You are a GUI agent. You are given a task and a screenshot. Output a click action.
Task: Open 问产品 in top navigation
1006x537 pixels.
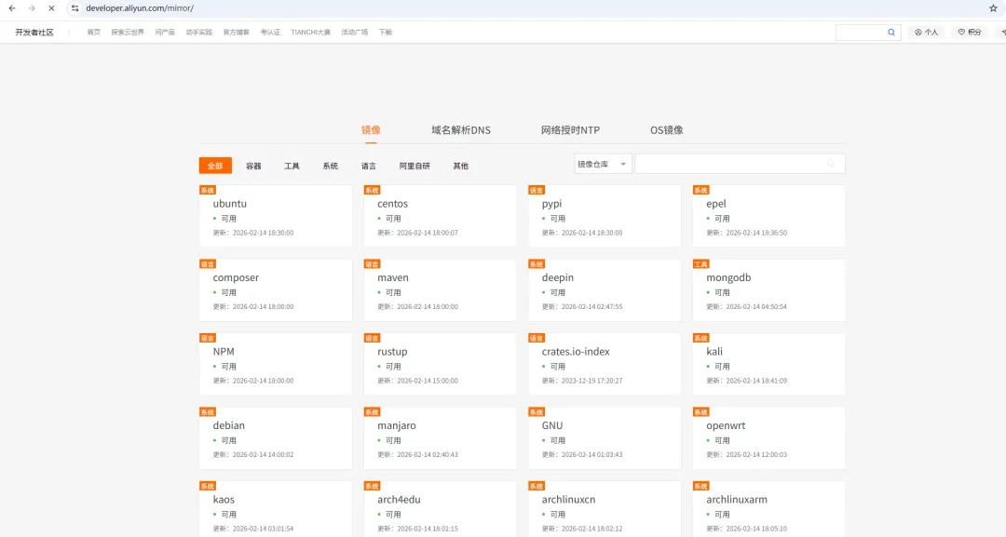tap(165, 32)
